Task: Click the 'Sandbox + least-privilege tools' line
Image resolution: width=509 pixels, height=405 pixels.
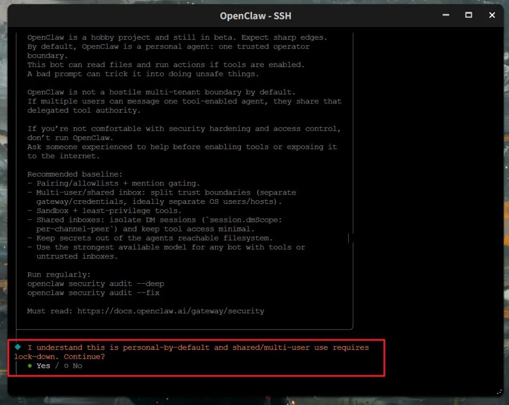Action: point(105,211)
